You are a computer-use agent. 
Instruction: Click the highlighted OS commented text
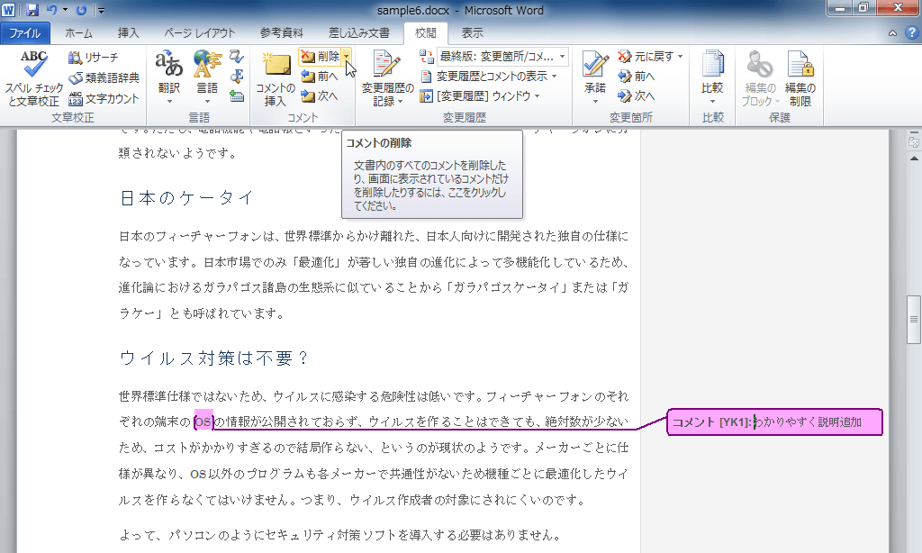pos(203,422)
